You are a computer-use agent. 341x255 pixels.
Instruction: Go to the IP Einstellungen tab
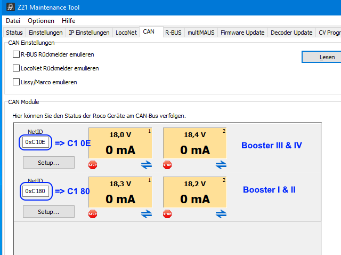(x=89, y=33)
